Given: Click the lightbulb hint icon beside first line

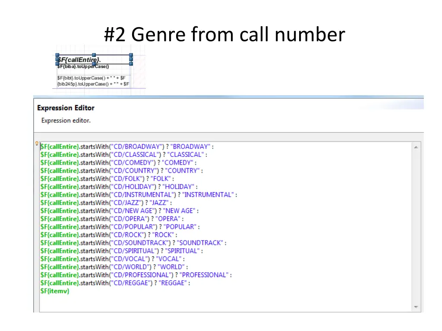Looking at the screenshot, I should [x=37, y=144].
